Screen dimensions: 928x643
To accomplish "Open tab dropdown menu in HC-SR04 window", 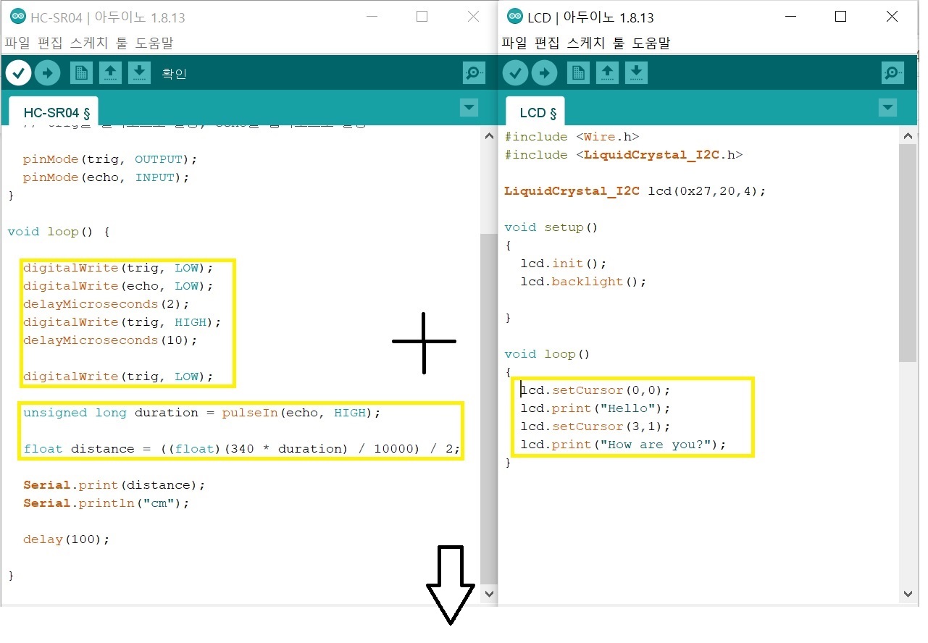I will (469, 109).
